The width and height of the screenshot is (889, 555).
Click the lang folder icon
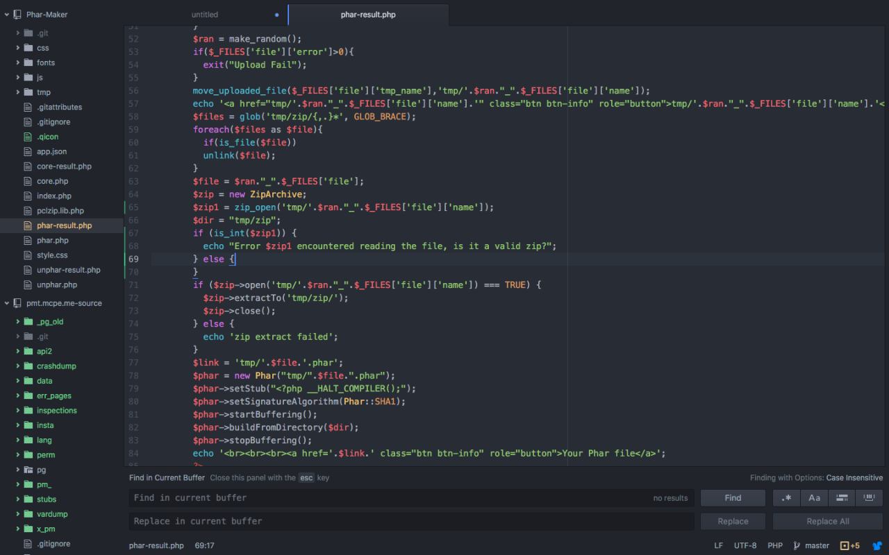(28, 440)
